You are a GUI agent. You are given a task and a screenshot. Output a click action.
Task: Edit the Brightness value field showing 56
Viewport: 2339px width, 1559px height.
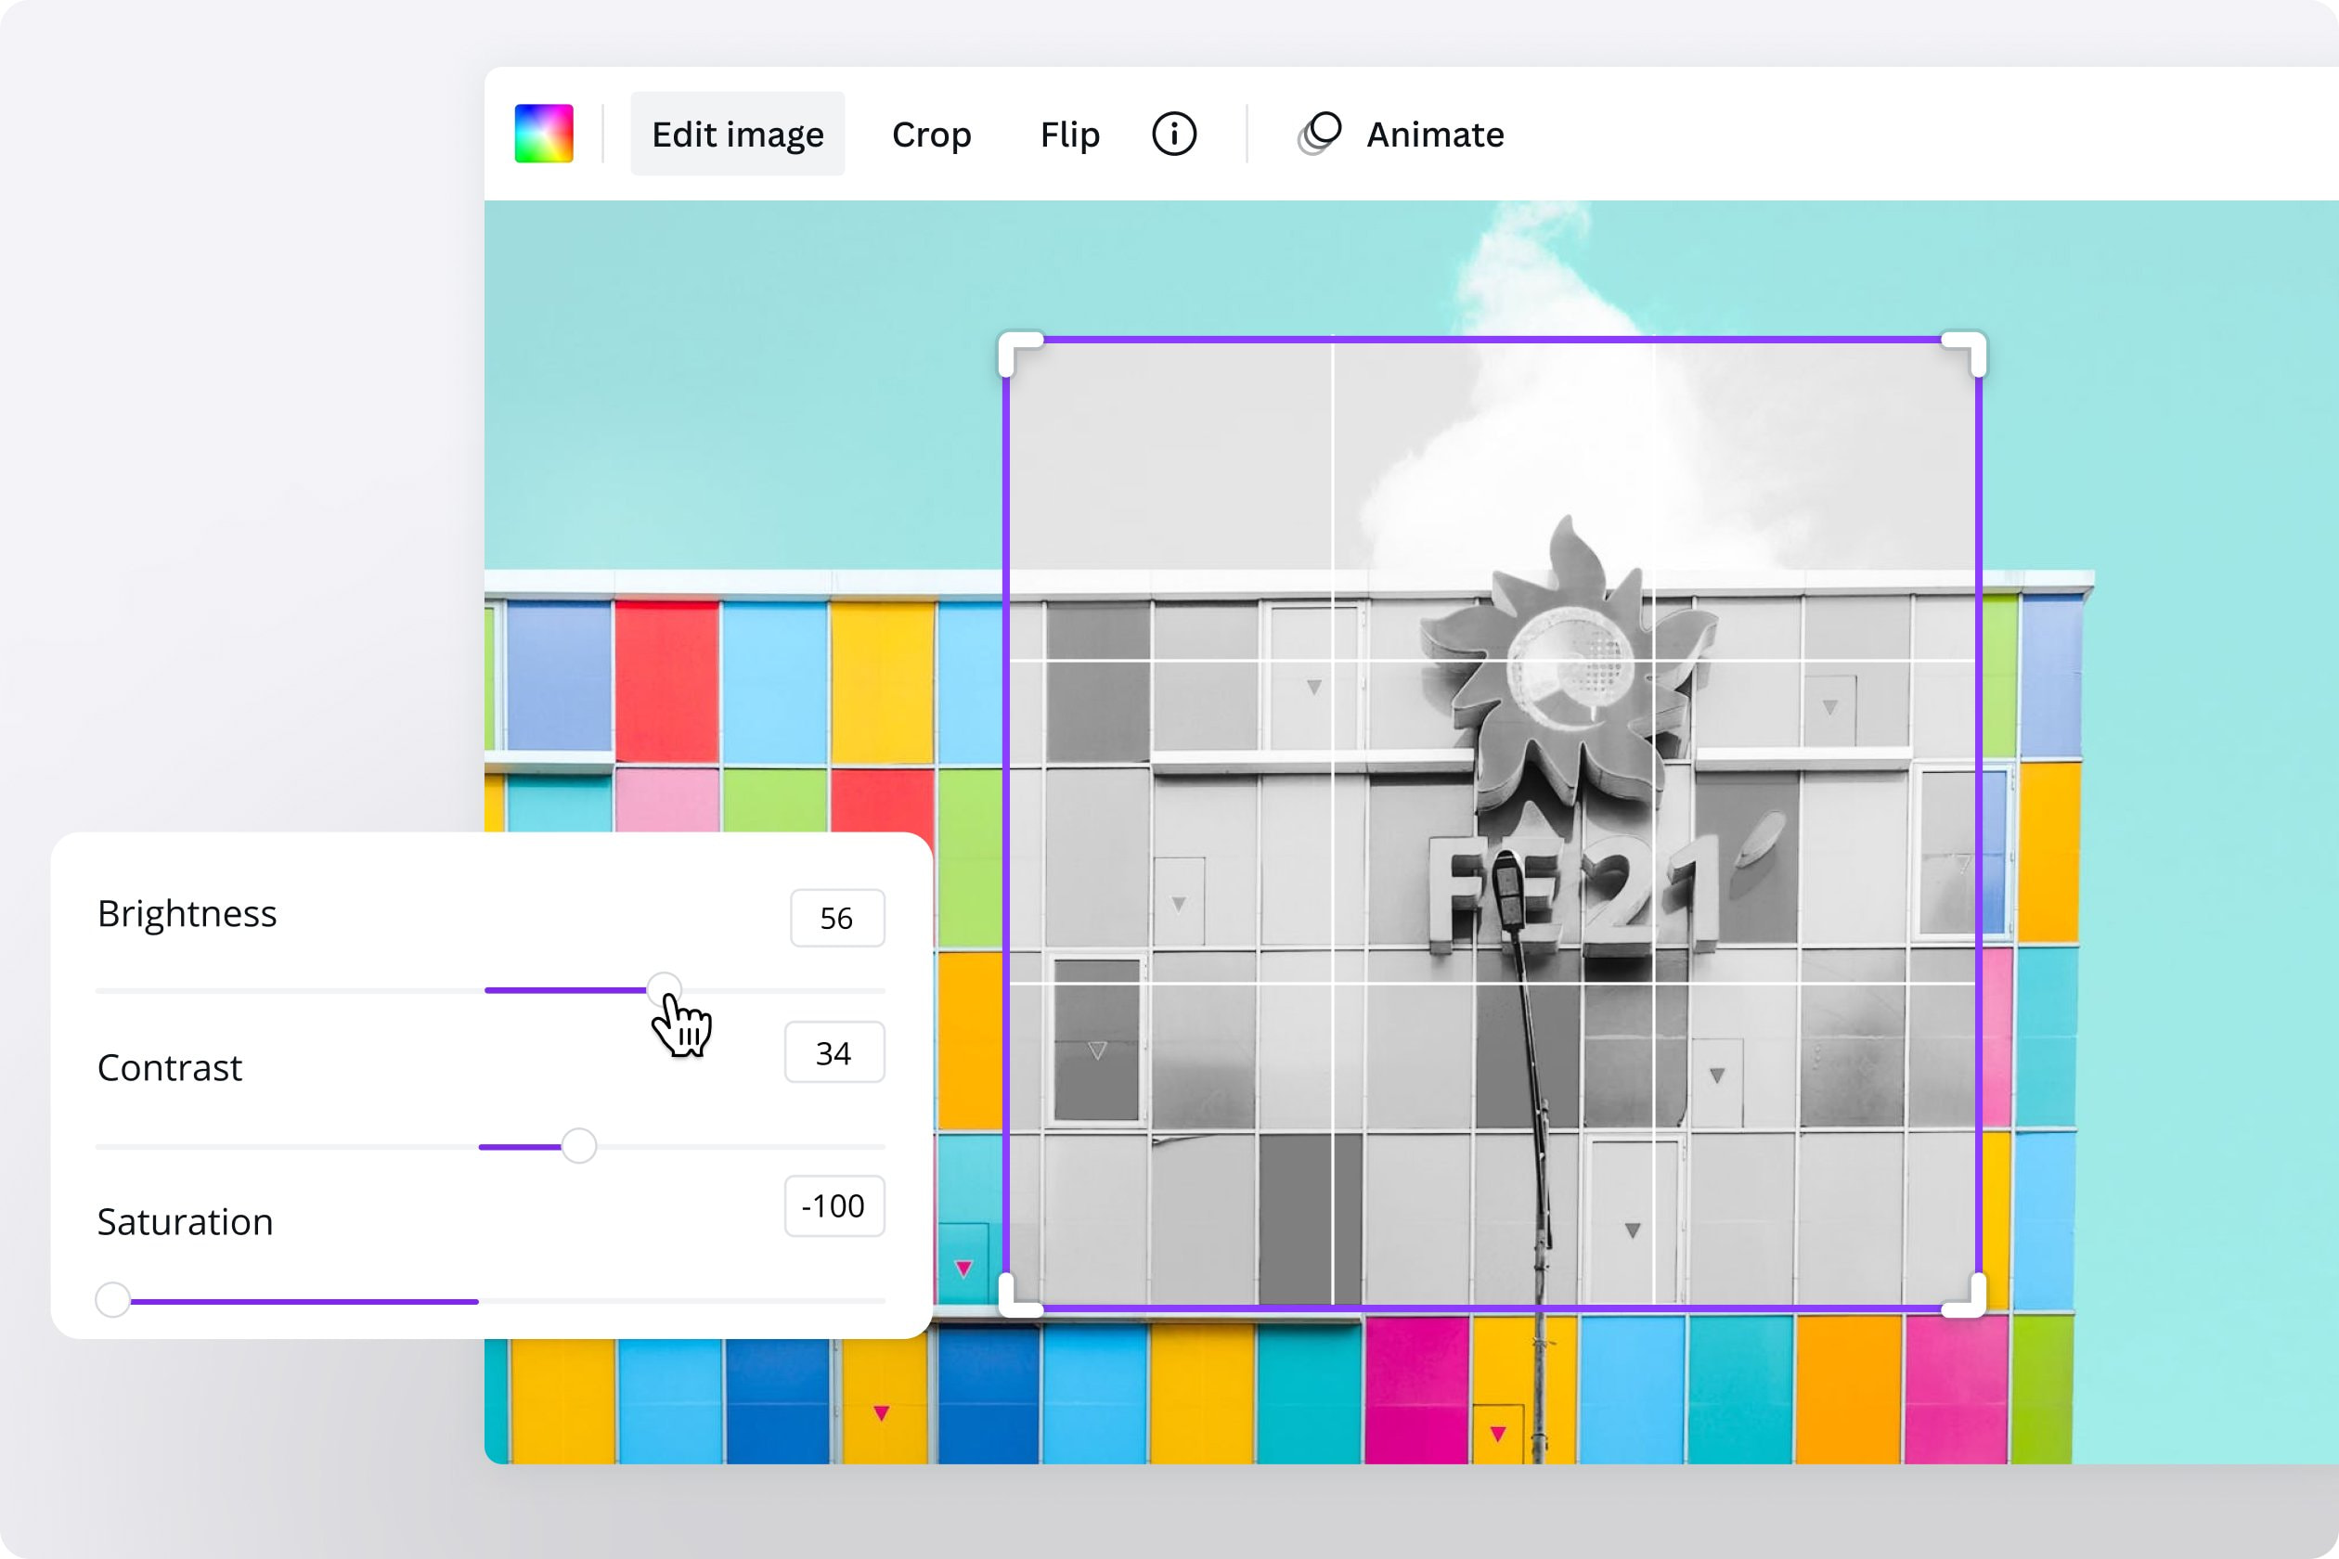pyautogui.click(x=836, y=918)
